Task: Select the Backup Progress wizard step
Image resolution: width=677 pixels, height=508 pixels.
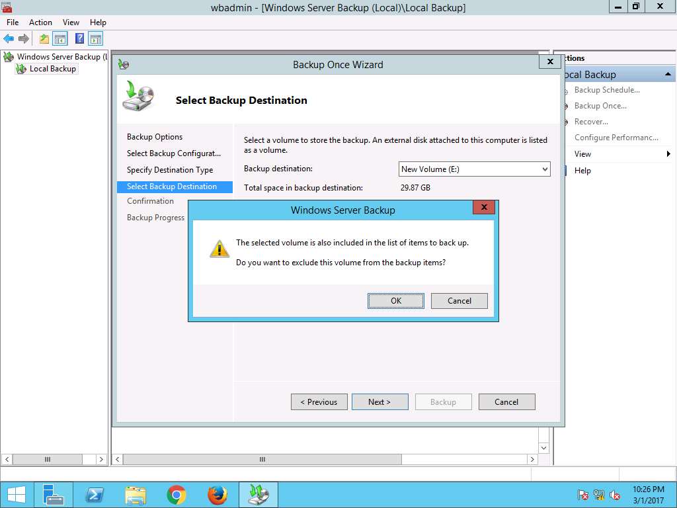Action: [x=155, y=218]
